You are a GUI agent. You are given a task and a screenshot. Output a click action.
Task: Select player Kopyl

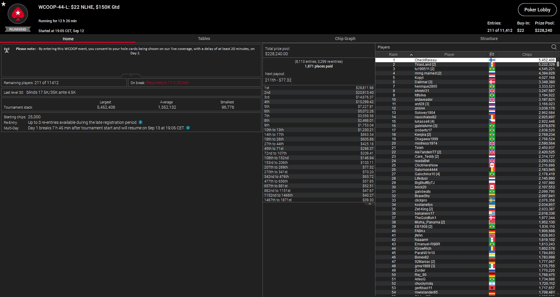pyautogui.click(x=466, y=78)
